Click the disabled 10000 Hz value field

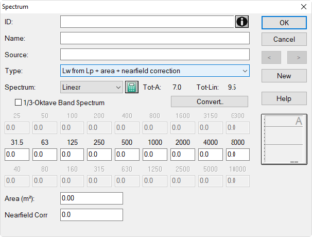(238, 181)
